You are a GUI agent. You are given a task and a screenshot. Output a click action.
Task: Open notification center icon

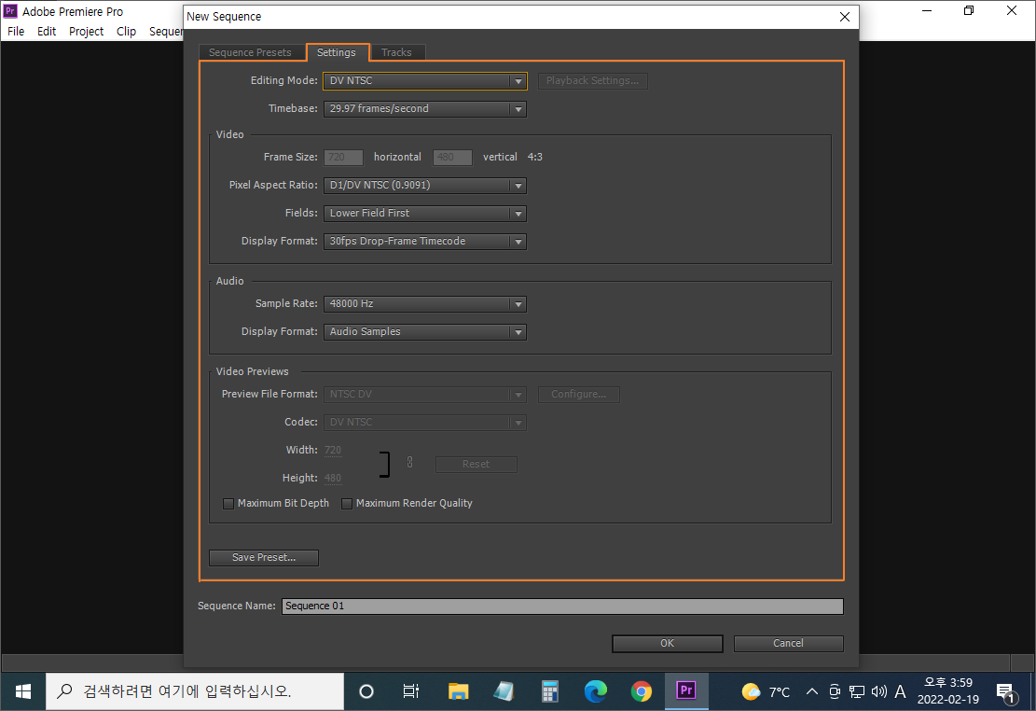pyautogui.click(x=1006, y=692)
